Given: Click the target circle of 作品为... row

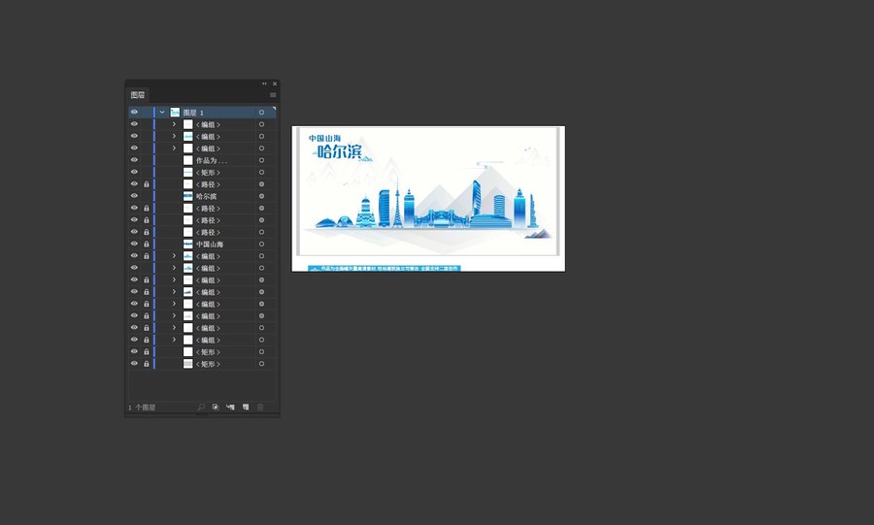Looking at the screenshot, I should click(x=261, y=160).
